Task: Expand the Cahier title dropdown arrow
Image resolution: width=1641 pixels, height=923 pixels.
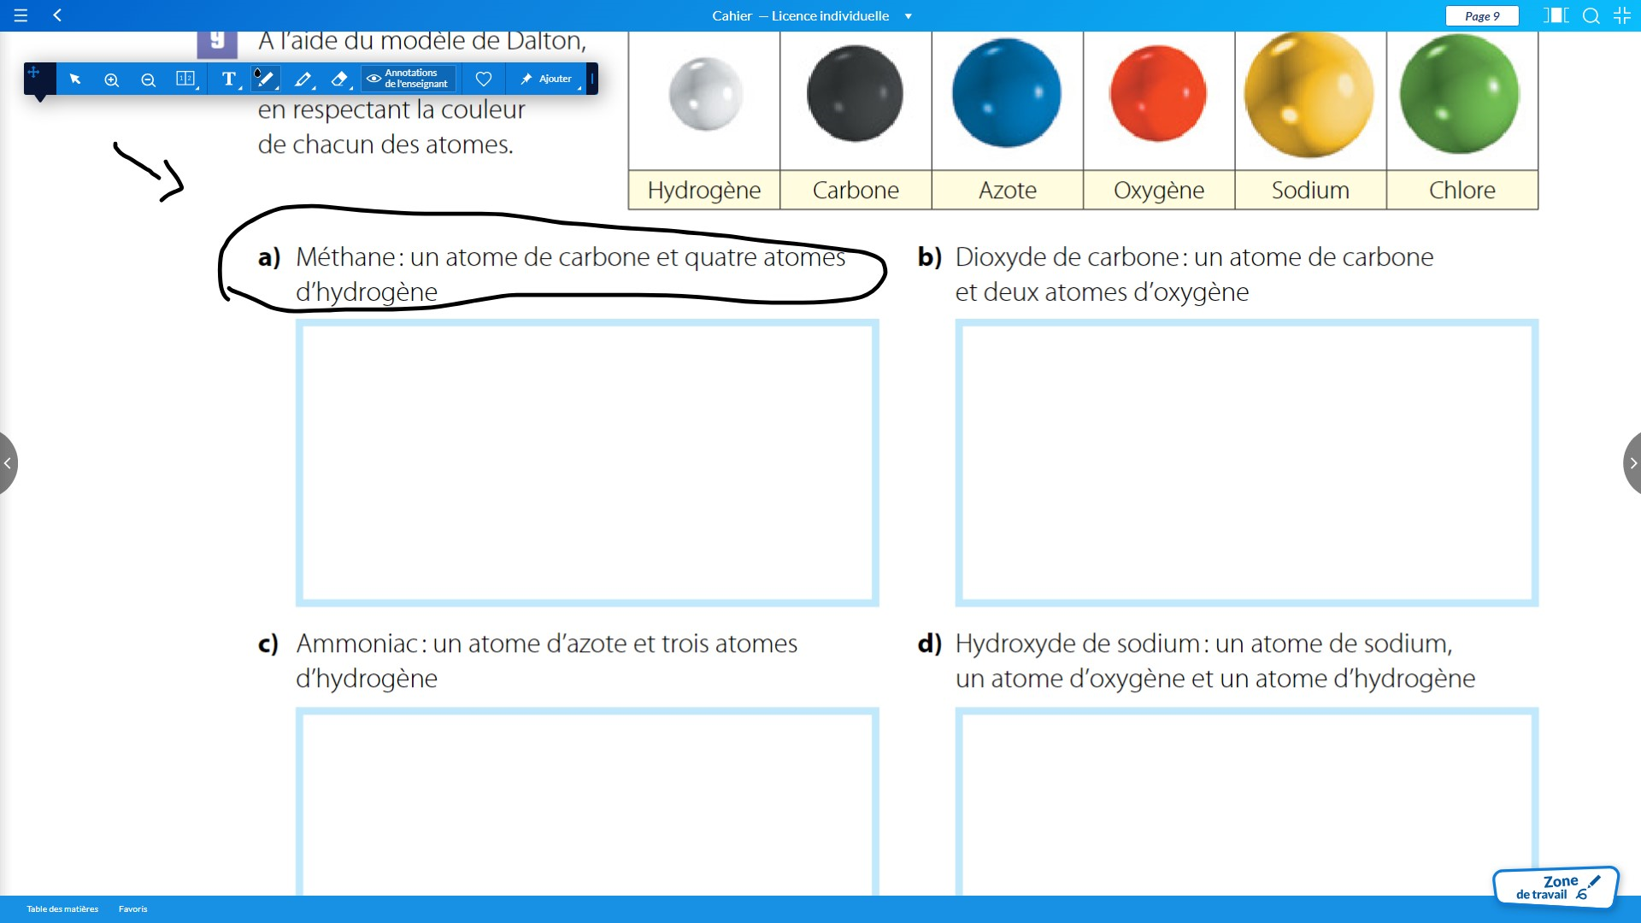Action: (x=908, y=16)
